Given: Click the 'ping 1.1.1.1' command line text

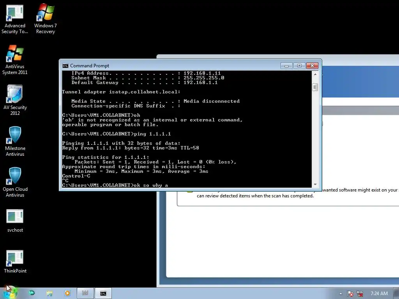Looking at the screenshot, I should [152, 134].
